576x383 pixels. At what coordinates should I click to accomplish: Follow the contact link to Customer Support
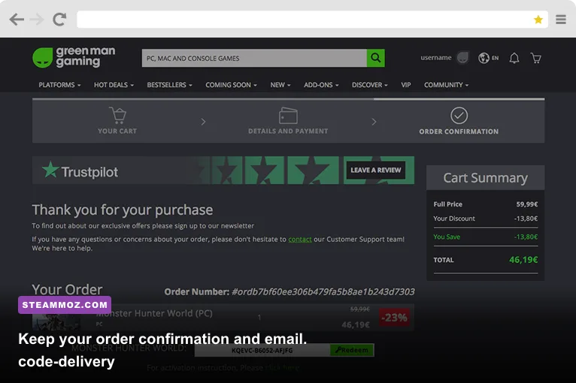(300, 240)
